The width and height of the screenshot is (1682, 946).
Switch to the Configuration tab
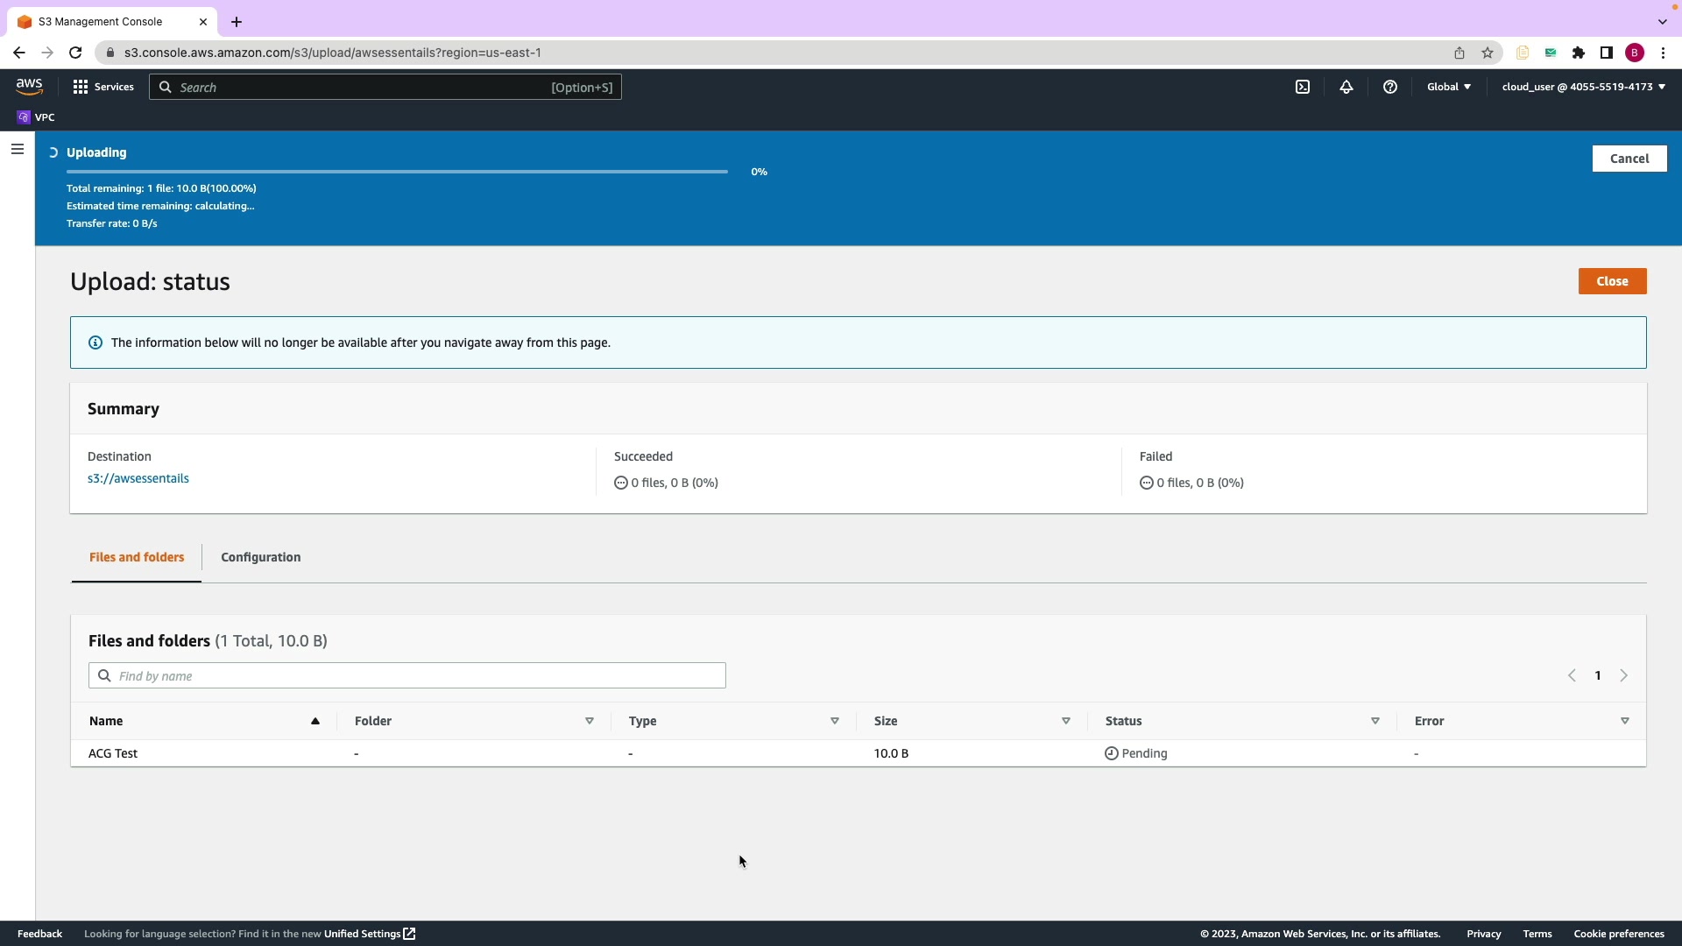pyautogui.click(x=260, y=557)
